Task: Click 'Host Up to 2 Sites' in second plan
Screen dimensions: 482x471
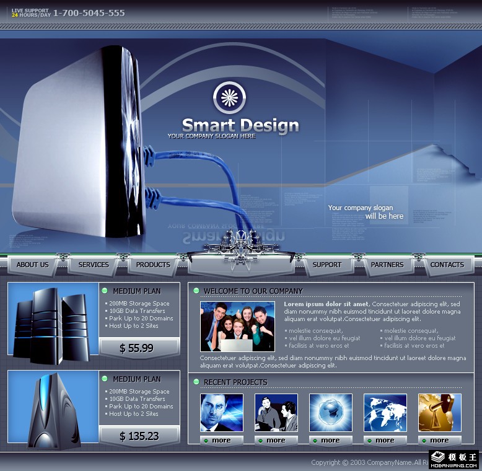Action: 133,414
